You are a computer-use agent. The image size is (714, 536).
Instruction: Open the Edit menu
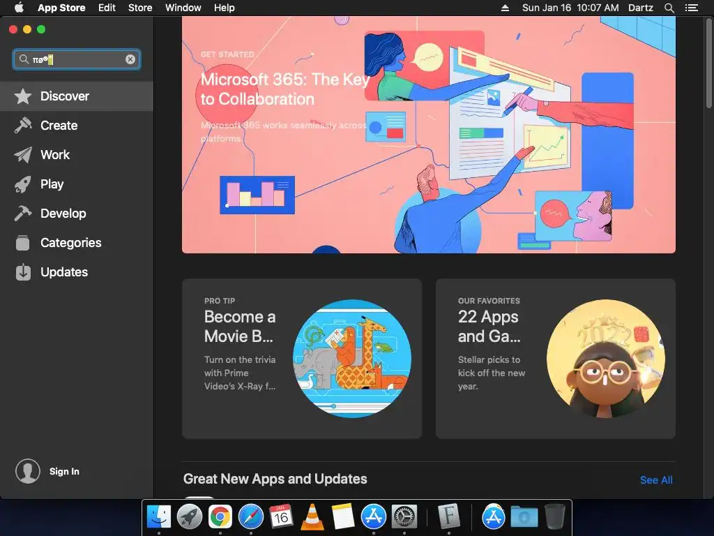pyautogui.click(x=107, y=8)
